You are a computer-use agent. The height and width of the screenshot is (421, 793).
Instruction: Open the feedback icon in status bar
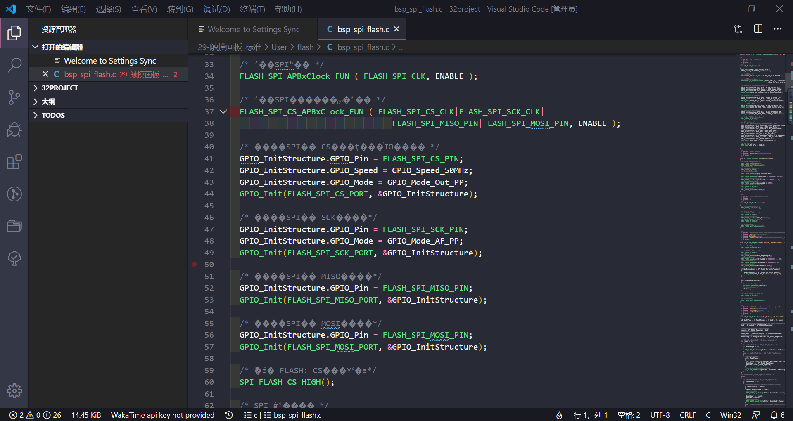click(755, 415)
